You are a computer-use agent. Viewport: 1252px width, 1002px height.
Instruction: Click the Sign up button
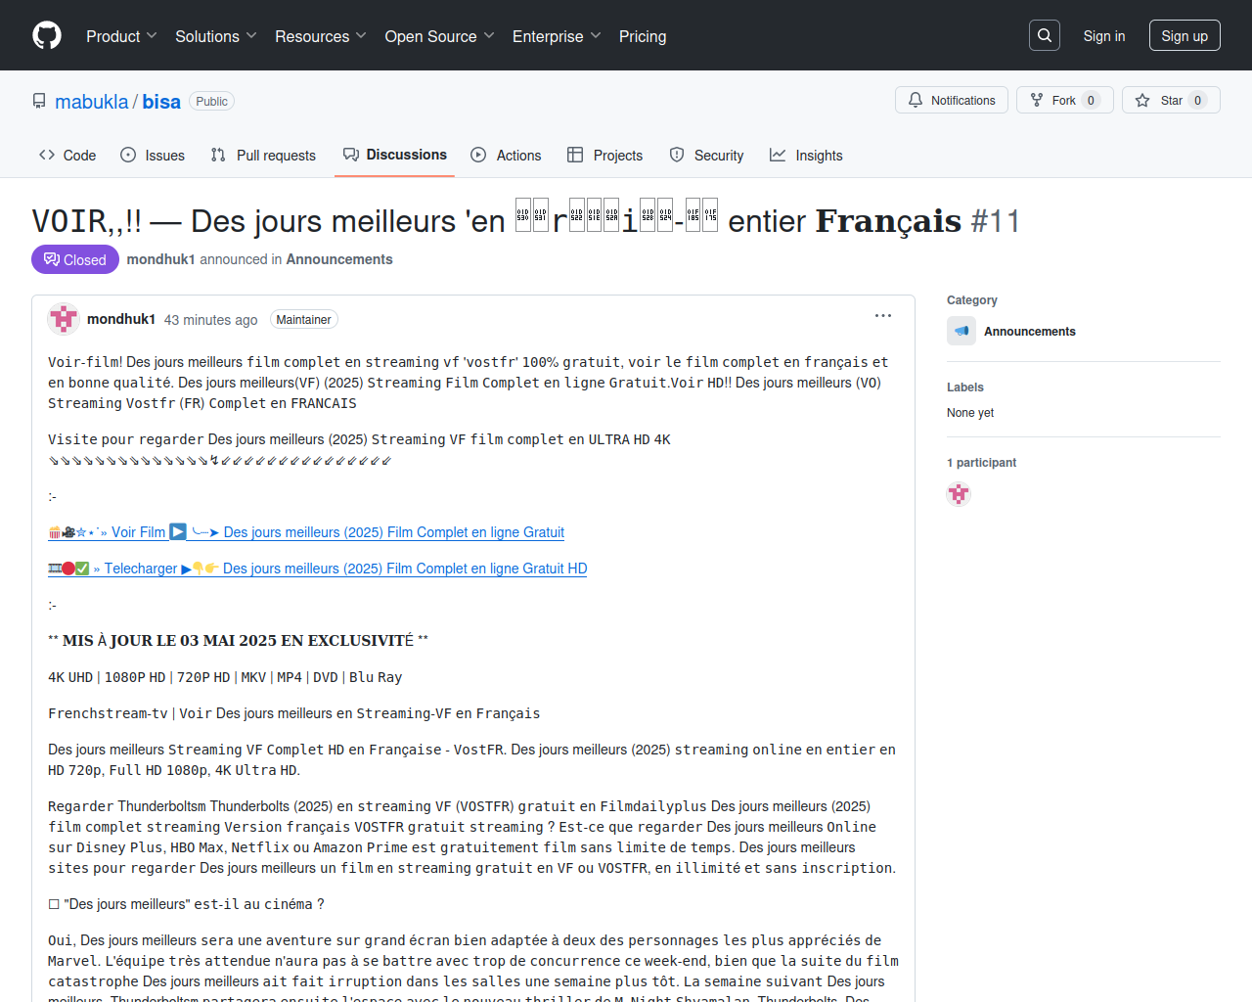[x=1185, y=36]
